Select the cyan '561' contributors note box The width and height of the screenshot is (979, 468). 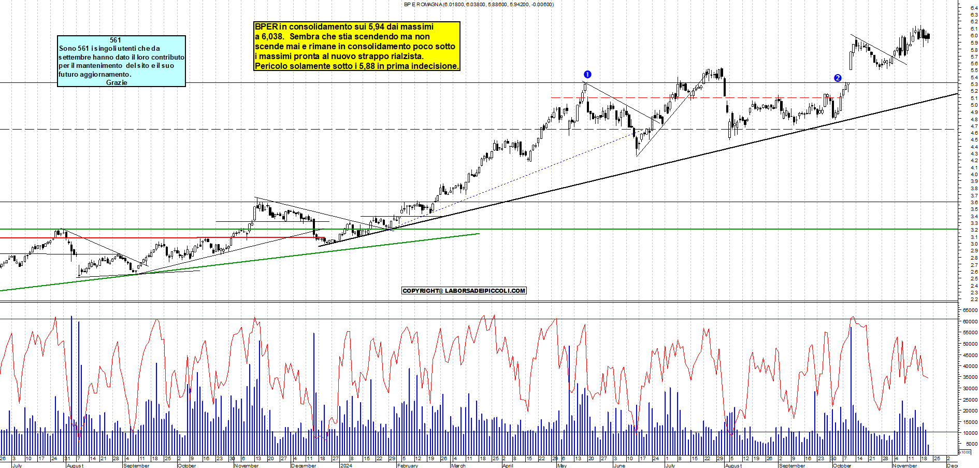121,61
